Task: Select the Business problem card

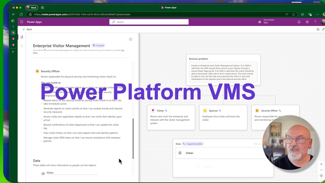Action: [223, 69]
